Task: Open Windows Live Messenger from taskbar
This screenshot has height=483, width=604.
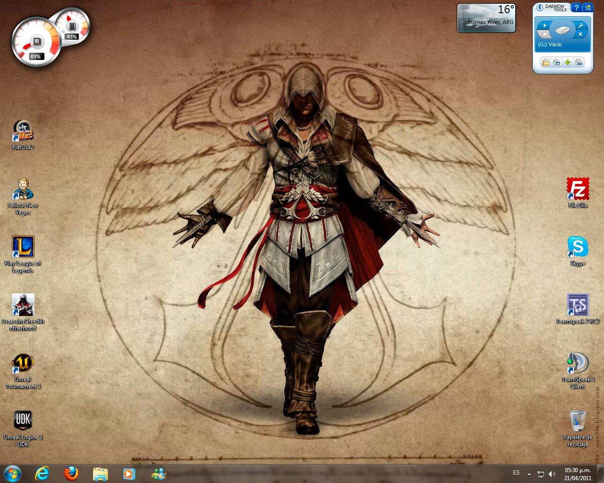Action: click(x=159, y=473)
